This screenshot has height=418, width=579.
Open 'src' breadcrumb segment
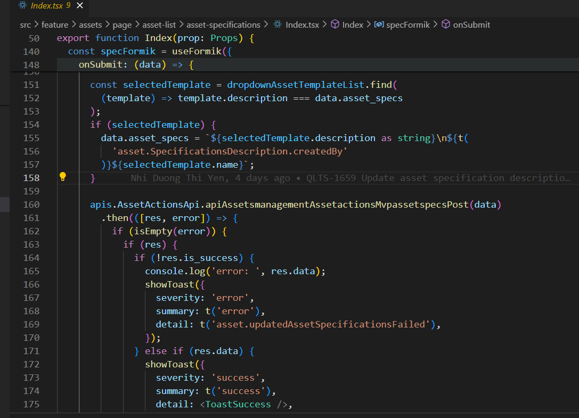pos(26,24)
